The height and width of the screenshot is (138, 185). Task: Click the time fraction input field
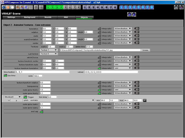[x=42, y=72]
